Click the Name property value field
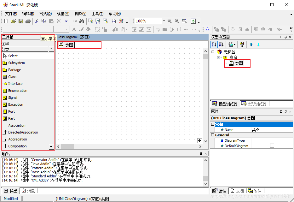 click(x=272, y=130)
